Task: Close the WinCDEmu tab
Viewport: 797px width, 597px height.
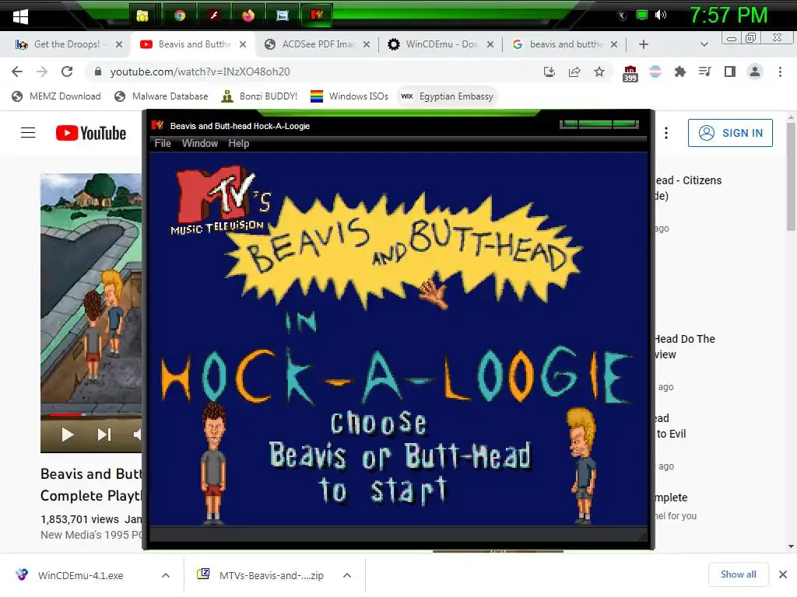Action: pyautogui.click(x=490, y=44)
